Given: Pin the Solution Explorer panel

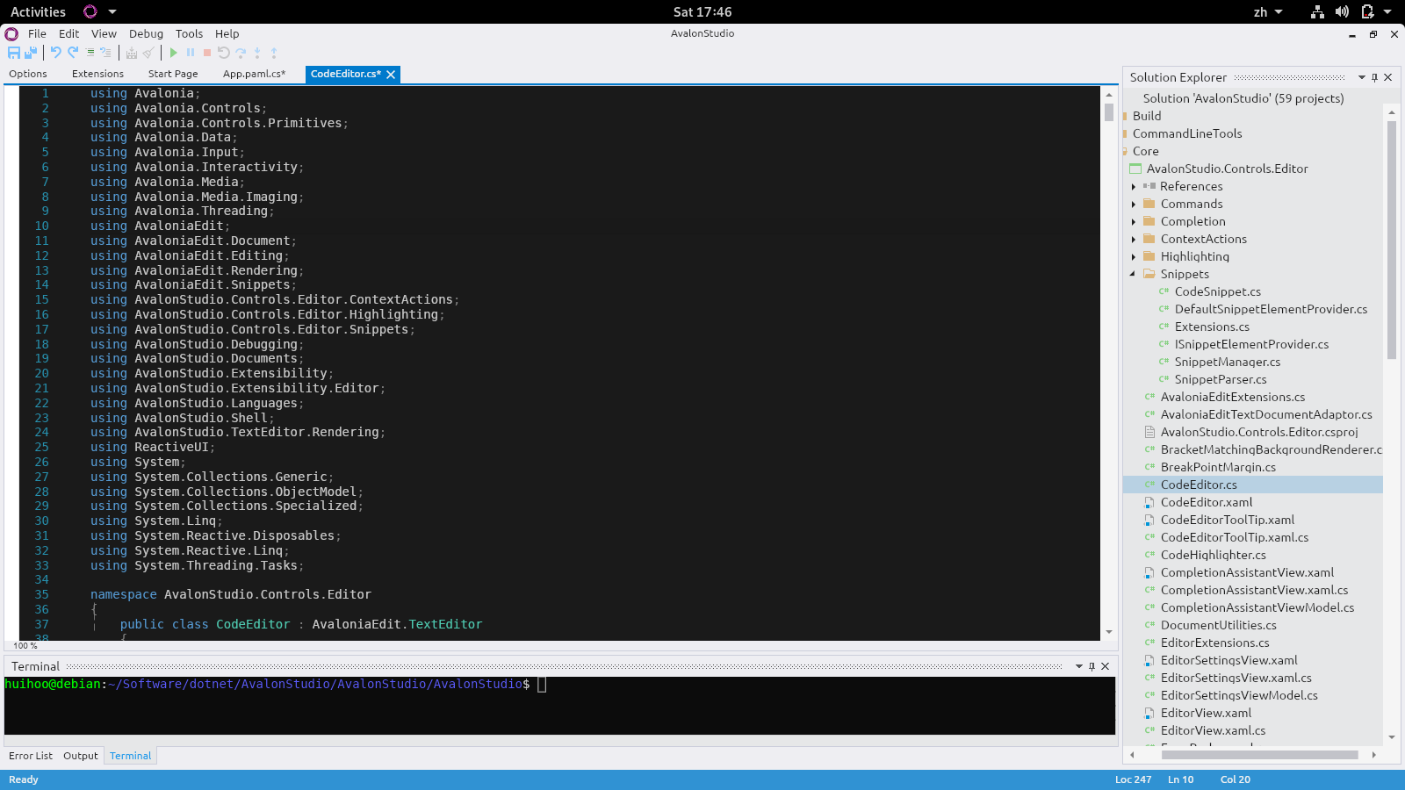Looking at the screenshot, I should 1374,77.
